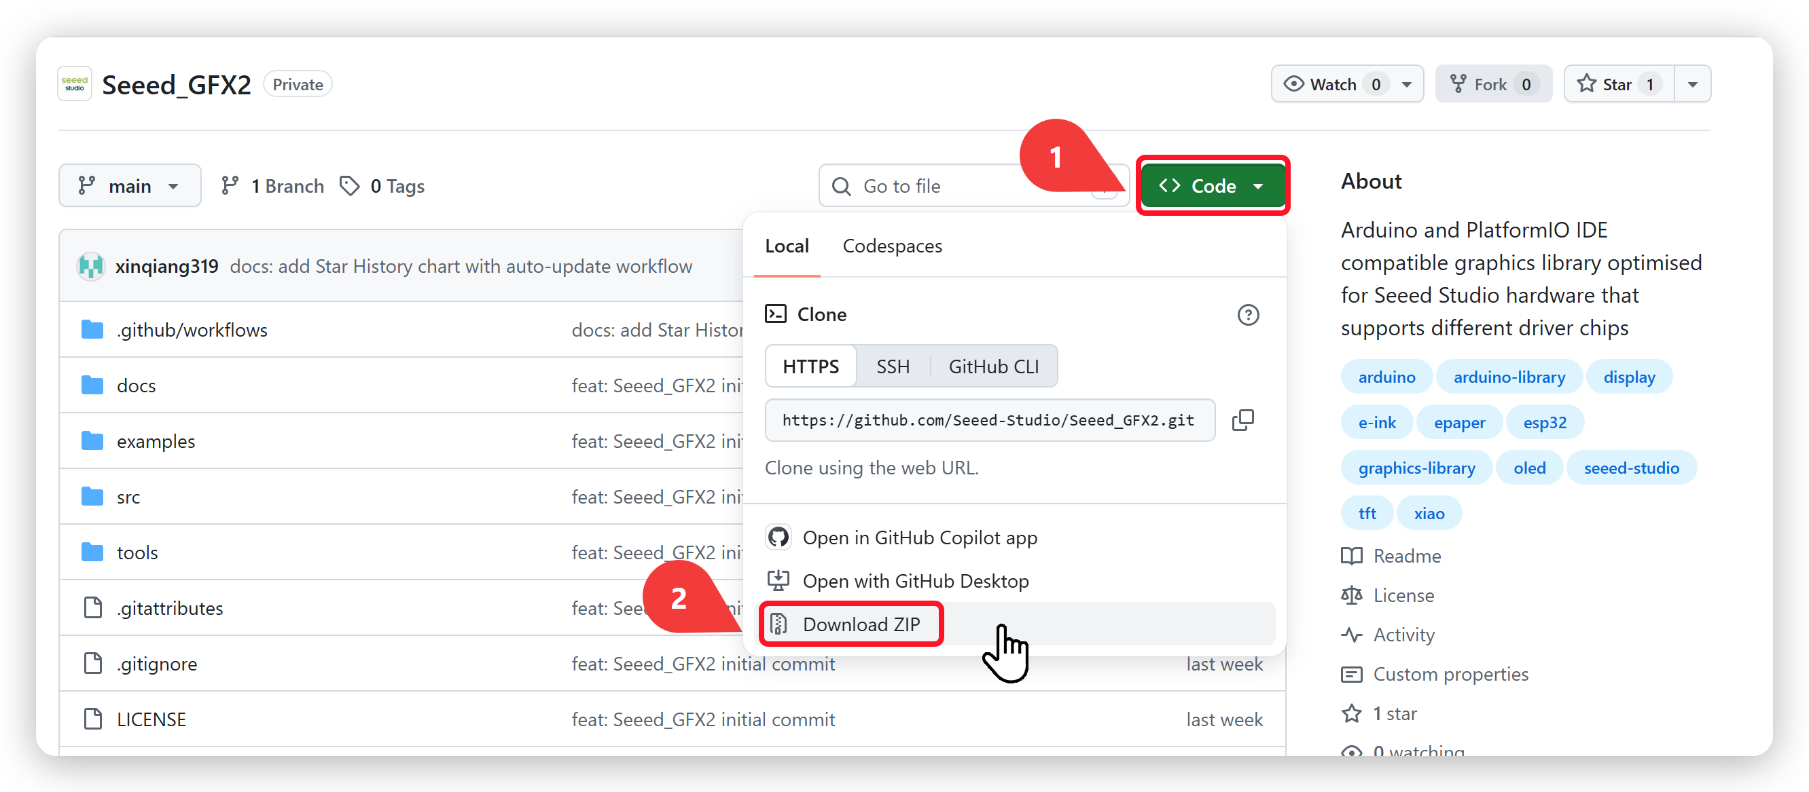This screenshot has width=1809, height=792.
Task: Switch to the Local tab
Action: click(x=787, y=246)
